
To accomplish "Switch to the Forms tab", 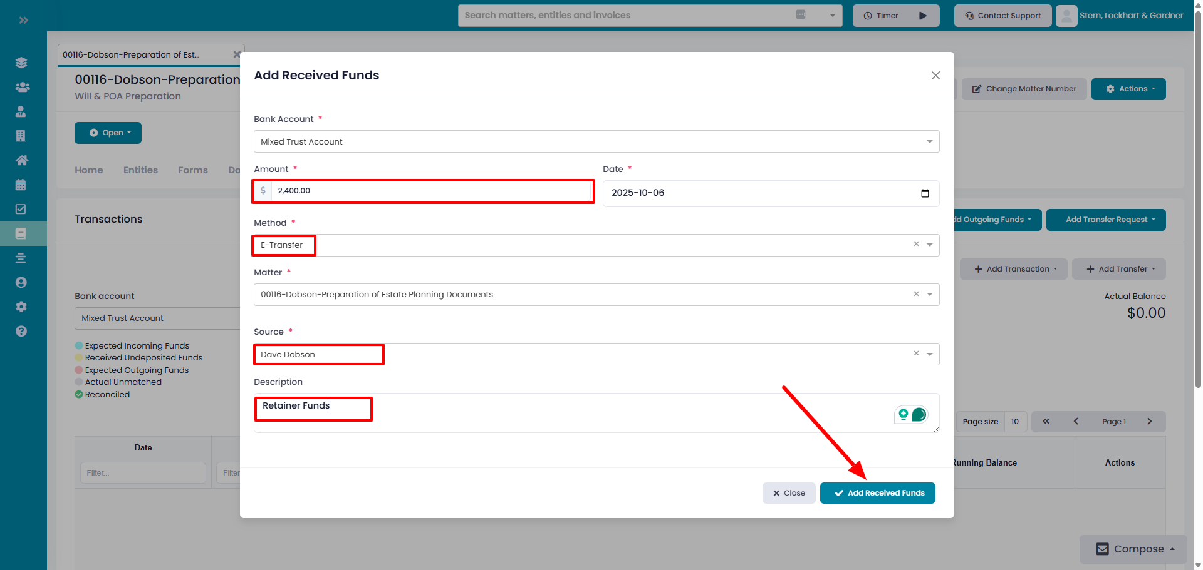I will point(192,170).
